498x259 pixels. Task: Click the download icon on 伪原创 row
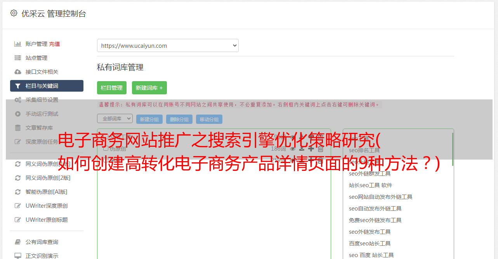point(302,149)
